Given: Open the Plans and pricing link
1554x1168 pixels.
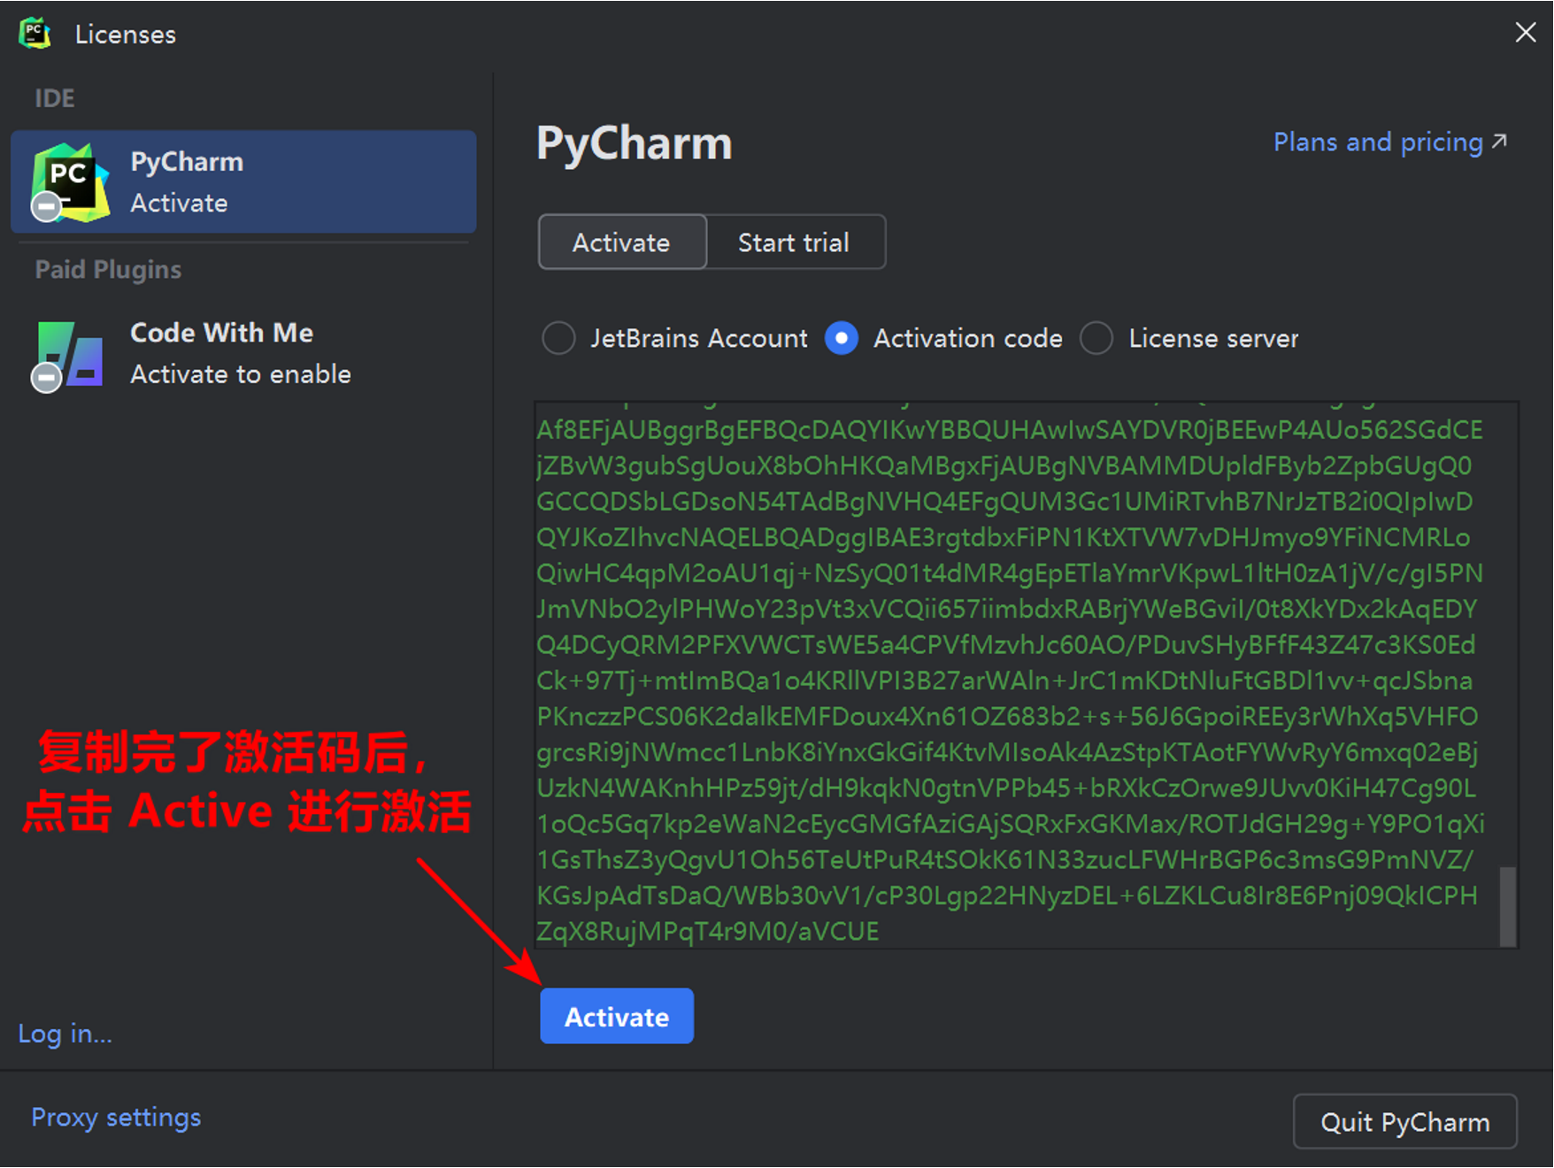Looking at the screenshot, I should (1389, 142).
